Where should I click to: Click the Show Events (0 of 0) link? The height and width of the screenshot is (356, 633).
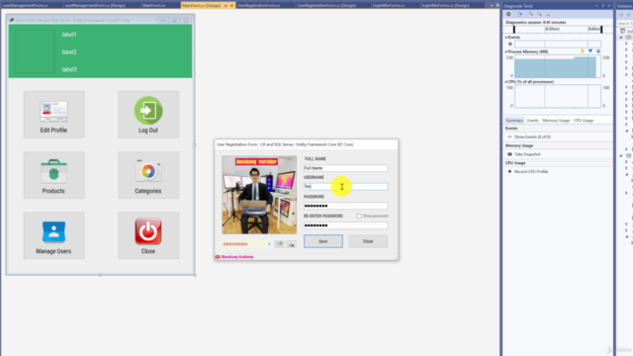(532, 136)
